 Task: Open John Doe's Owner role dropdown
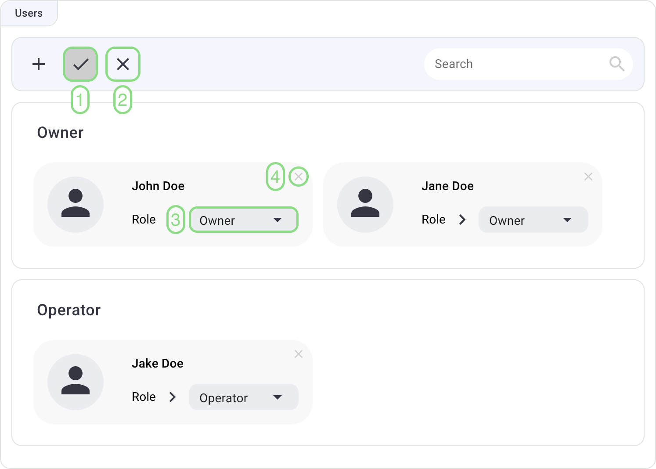(x=243, y=220)
